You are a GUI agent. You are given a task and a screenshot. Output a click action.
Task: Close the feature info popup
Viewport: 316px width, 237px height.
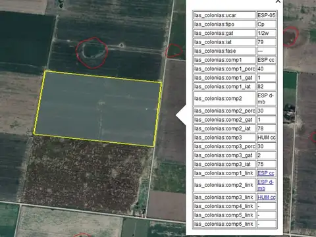point(278,1)
